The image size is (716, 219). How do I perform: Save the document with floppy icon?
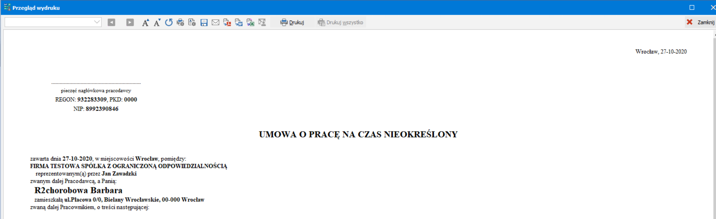[204, 22]
